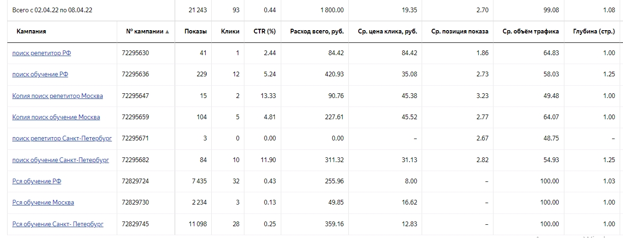Image resolution: width=623 pixels, height=238 pixels.
Task: Sort table by Показы column header
Action: (196, 32)
